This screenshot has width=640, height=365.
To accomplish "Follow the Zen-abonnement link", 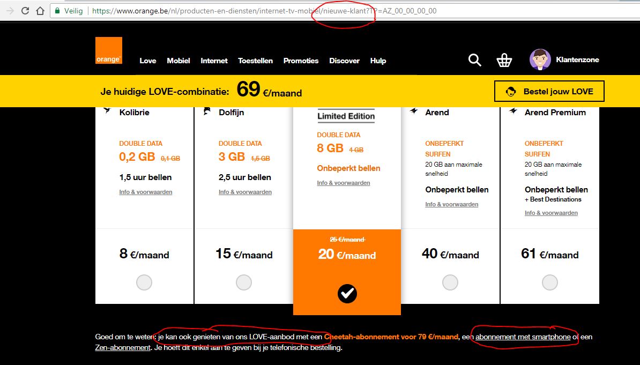I will (x=123, y=348).
